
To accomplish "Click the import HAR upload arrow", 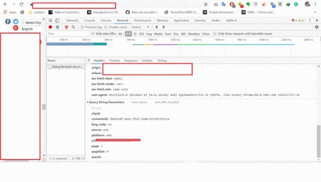I will tap(157, 27).
